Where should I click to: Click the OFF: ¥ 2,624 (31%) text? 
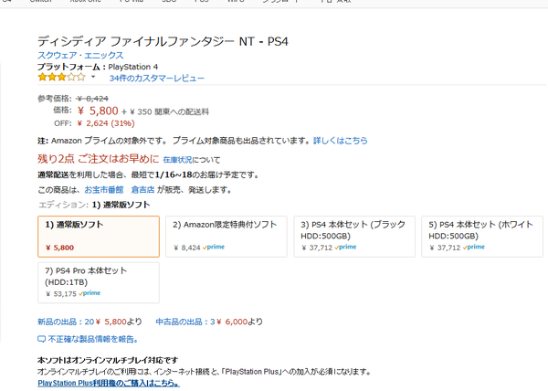click(94, 123)
